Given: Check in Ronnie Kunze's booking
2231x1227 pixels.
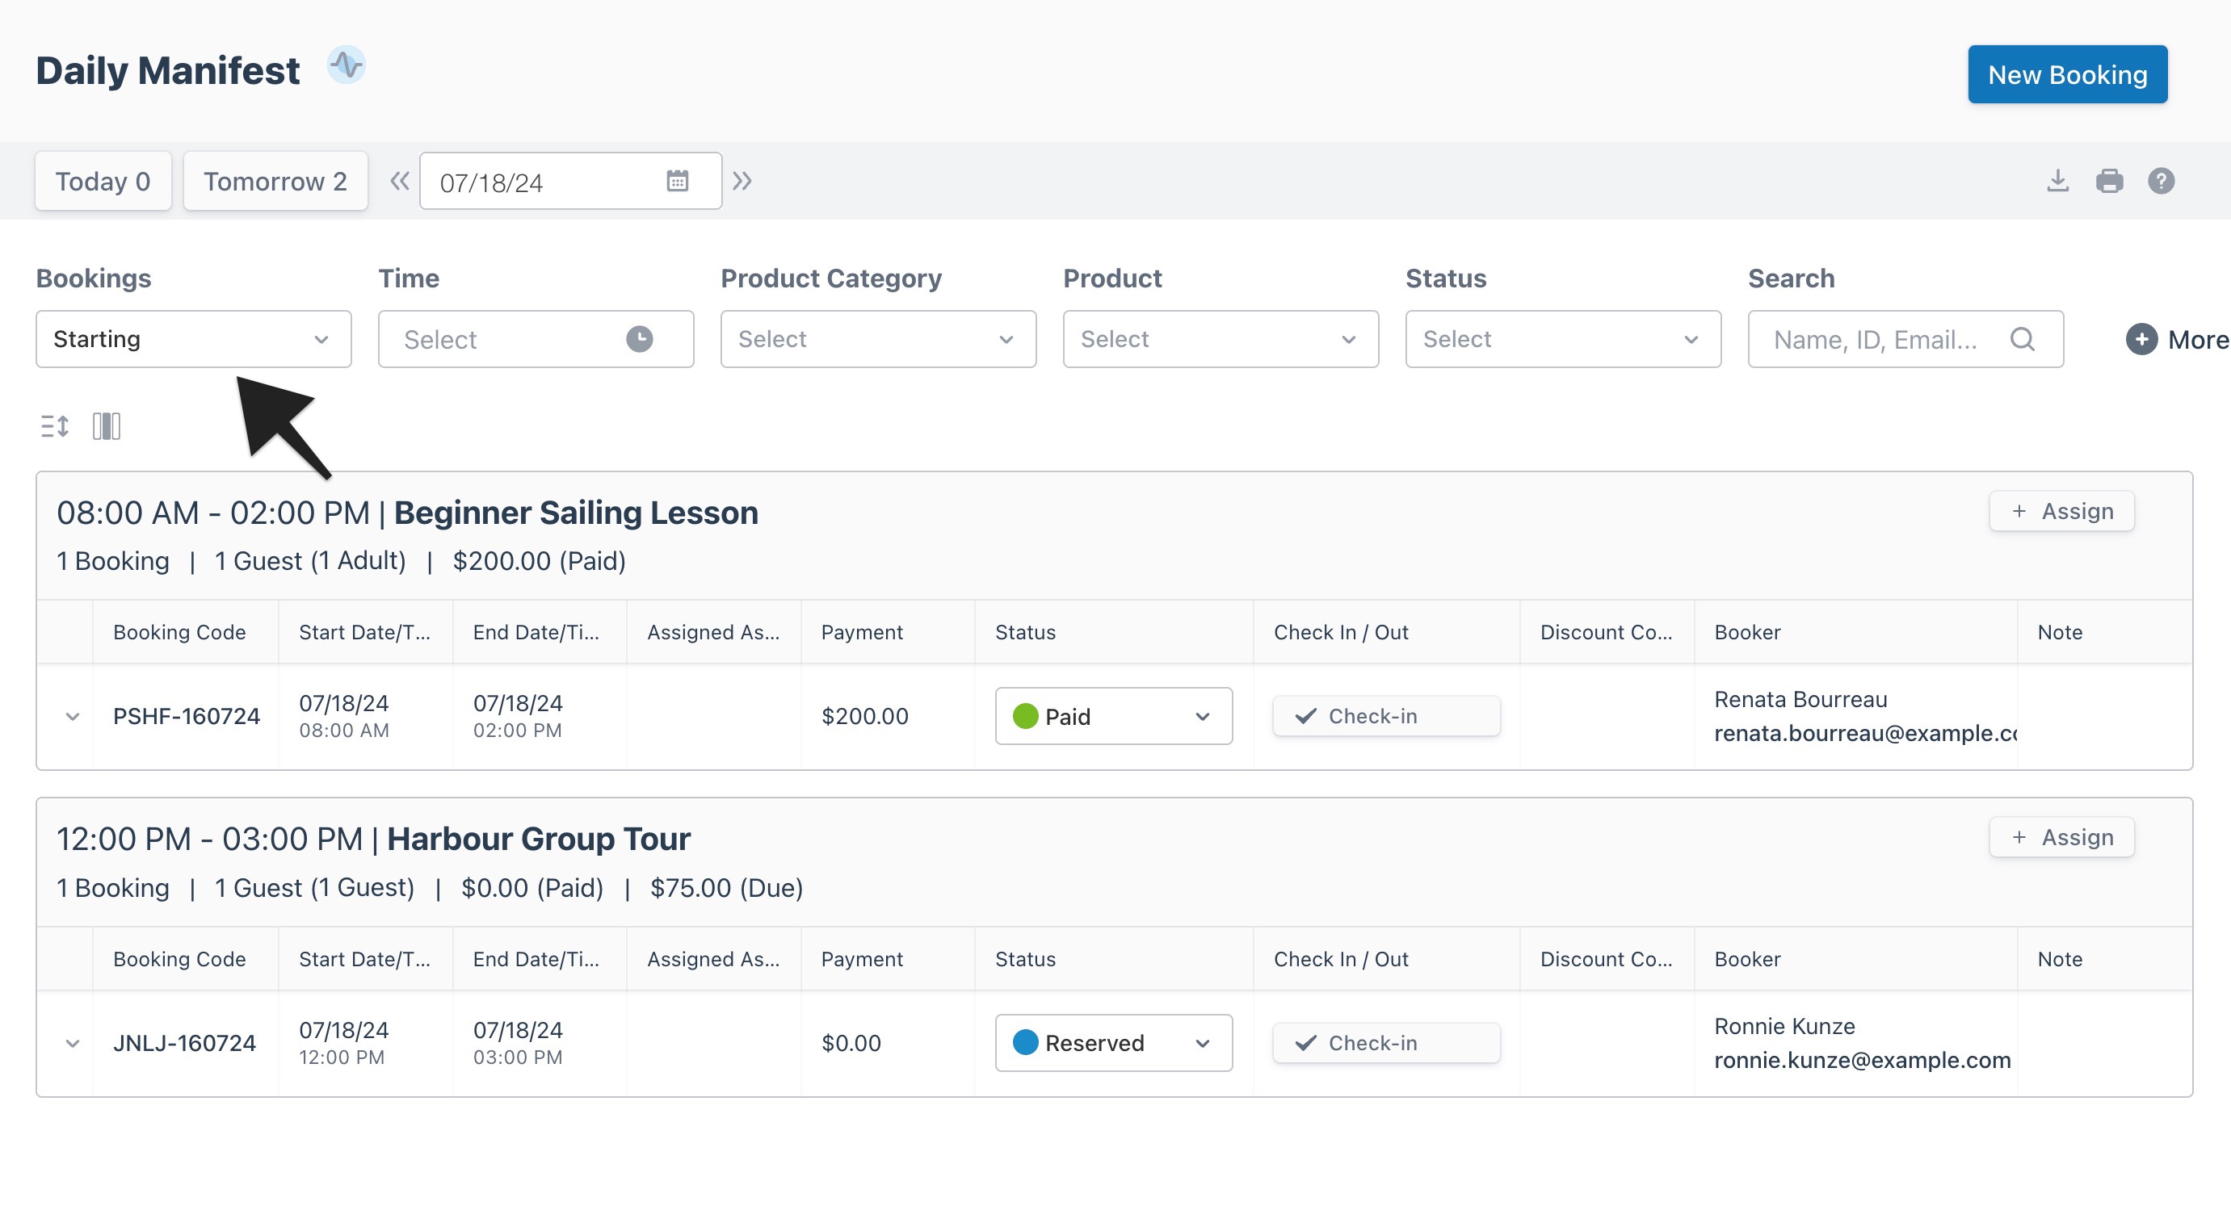Looking at the screenshot, I should [x=1387, y=1044].
